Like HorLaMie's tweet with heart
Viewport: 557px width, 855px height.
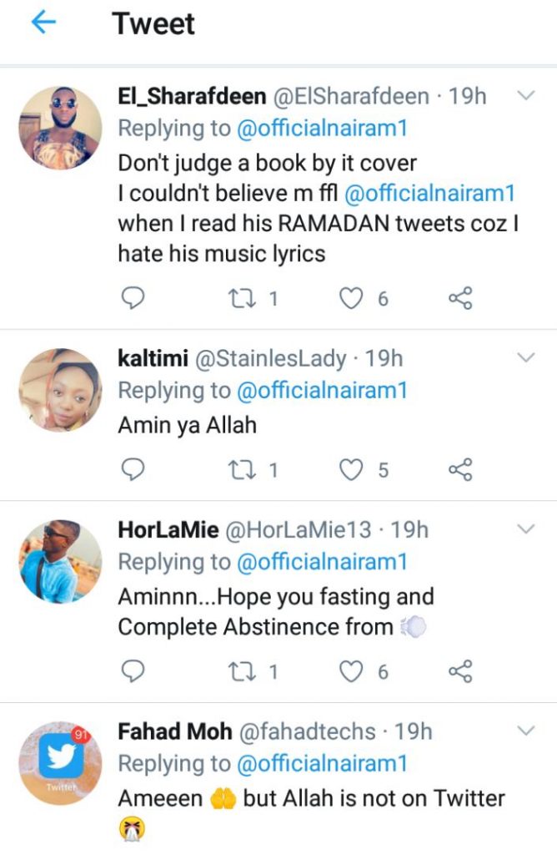[x=352, y=670]
